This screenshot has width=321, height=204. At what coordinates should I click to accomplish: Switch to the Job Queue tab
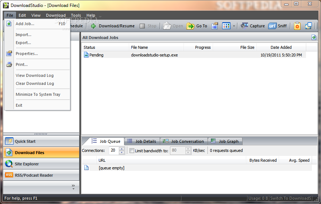pyautogui.click(x=106, y=141)
